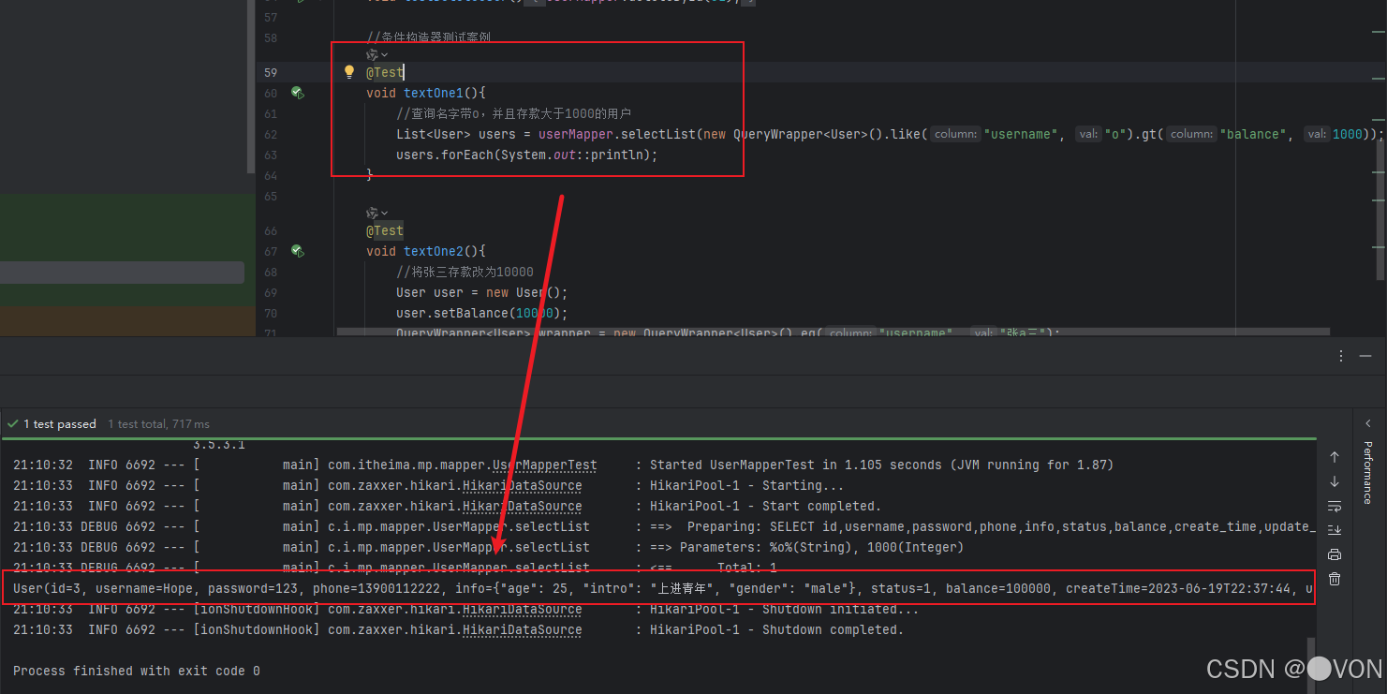1387x694 pixels.
Task: Open the Performance vertical tab
Action: (x=1367, y=473)
